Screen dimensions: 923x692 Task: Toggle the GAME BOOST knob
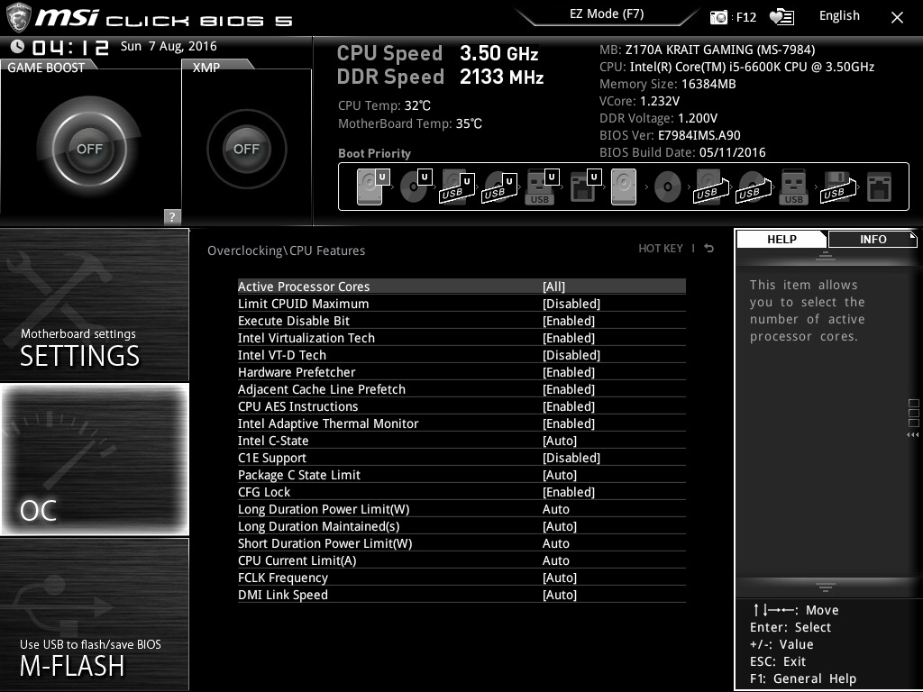pos(89,149)
